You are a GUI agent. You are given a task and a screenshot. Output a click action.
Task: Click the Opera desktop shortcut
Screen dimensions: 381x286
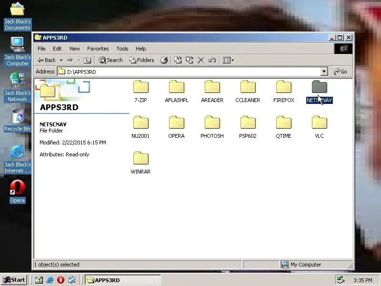point(17,192)
